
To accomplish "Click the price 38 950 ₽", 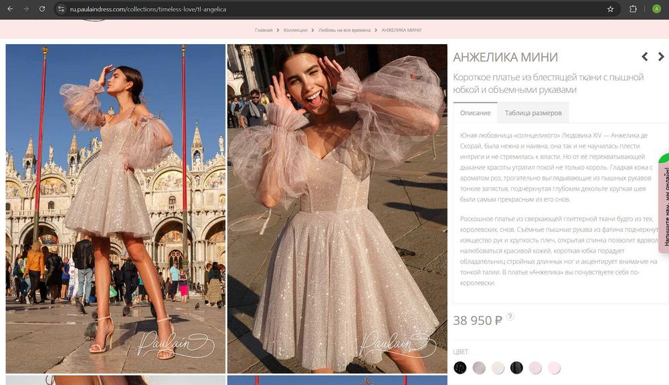I will 478,320.
